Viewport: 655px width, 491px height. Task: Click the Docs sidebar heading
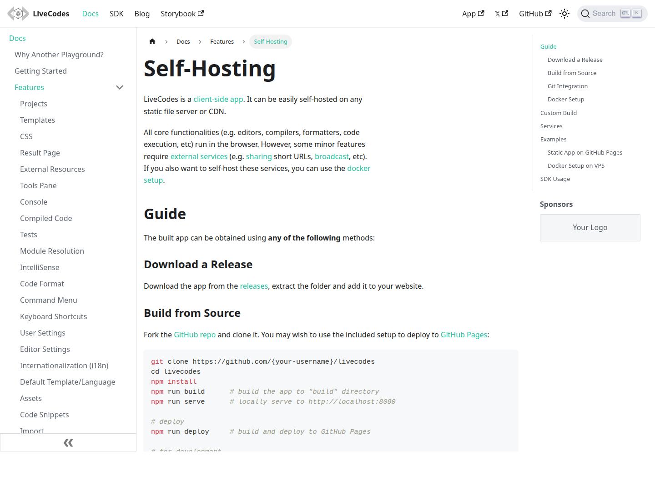(17, 38)
